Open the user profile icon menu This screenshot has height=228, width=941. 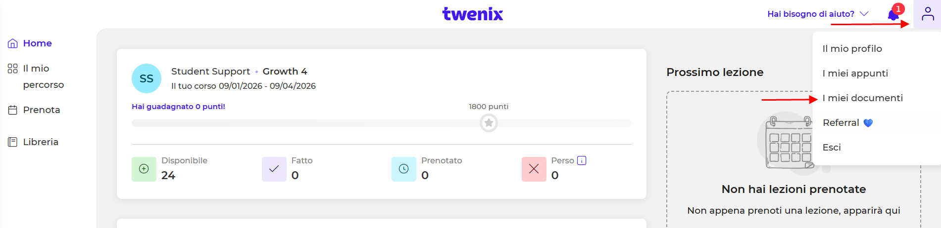tap(927, 14)
